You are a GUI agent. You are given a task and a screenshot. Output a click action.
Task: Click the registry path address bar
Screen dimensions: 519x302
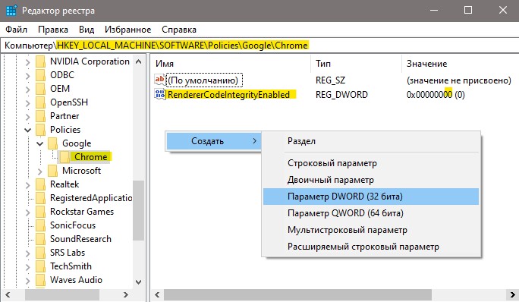(x=259, y=46)
